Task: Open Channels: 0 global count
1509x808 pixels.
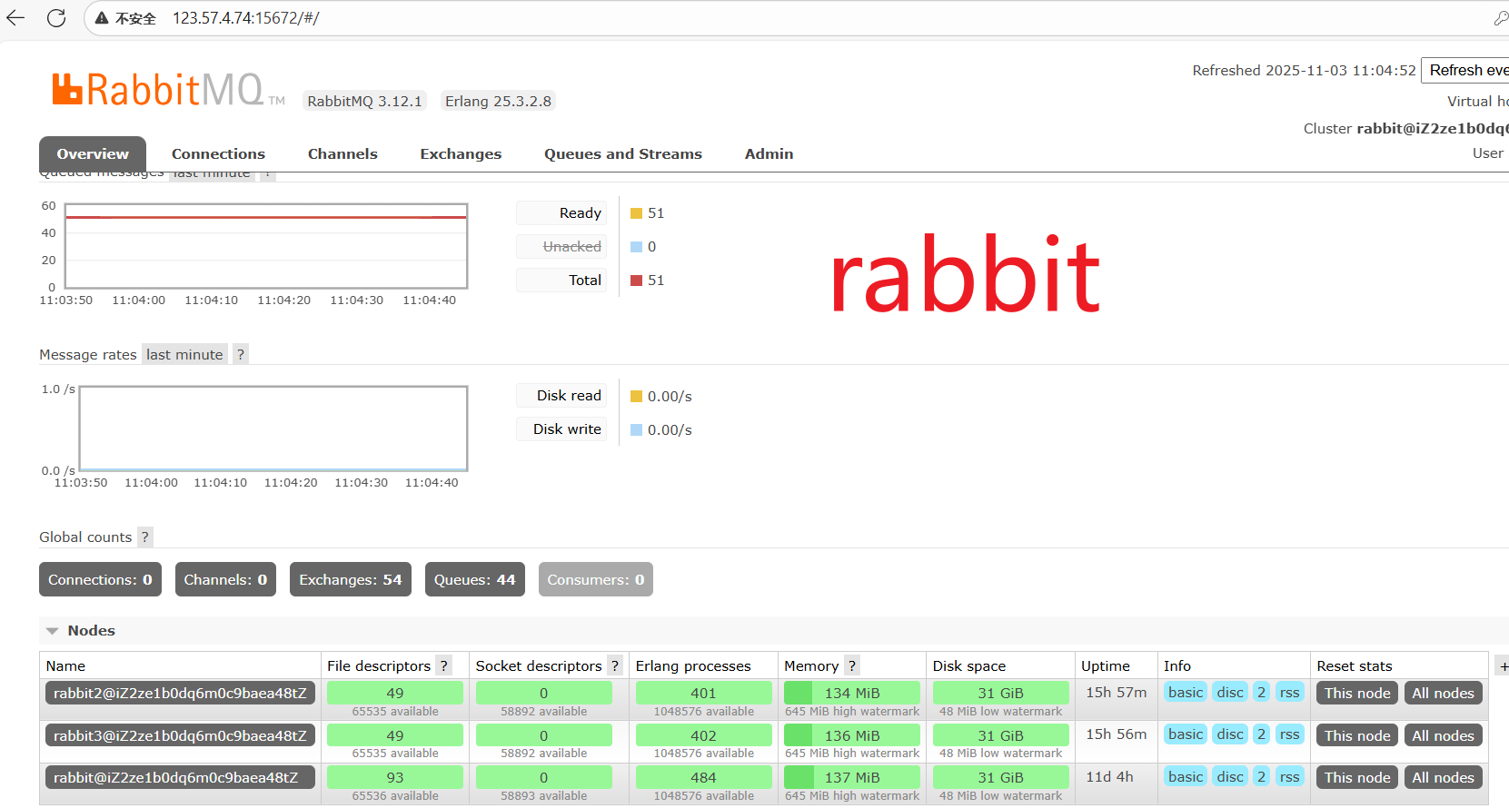Action: [x=225, y=579]
